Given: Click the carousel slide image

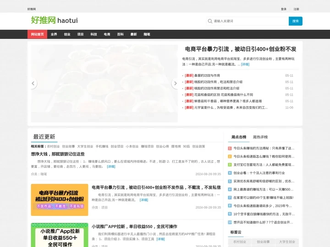Looking at the screenshot, I should 104,83.
